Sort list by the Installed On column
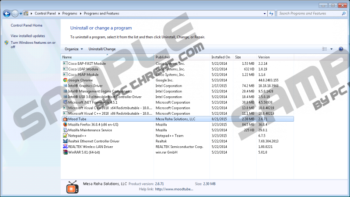The height and width of the screenshot is (197, 350). (x=221, y=57)
